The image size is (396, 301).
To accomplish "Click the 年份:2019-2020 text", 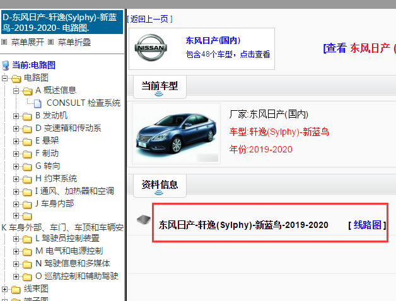I will pos(260,149).
